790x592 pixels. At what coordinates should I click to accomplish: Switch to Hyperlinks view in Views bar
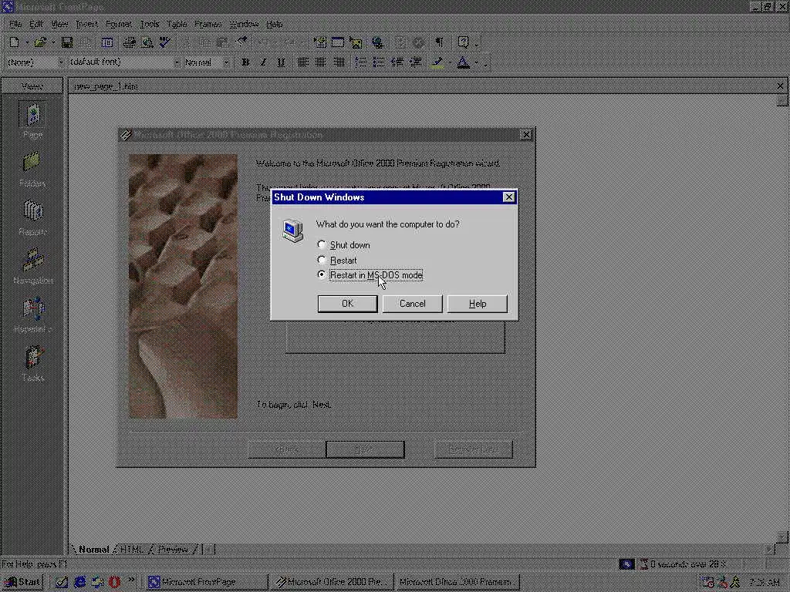(32, 315)
